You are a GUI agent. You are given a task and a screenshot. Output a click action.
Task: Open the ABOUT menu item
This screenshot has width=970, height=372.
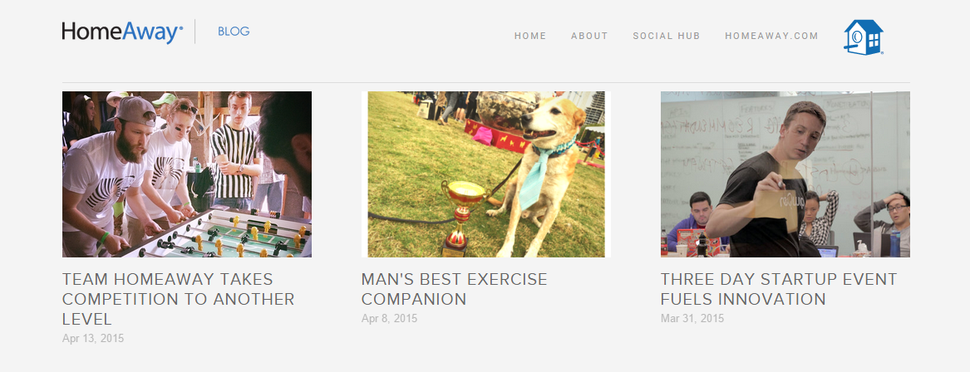[589, 36]
